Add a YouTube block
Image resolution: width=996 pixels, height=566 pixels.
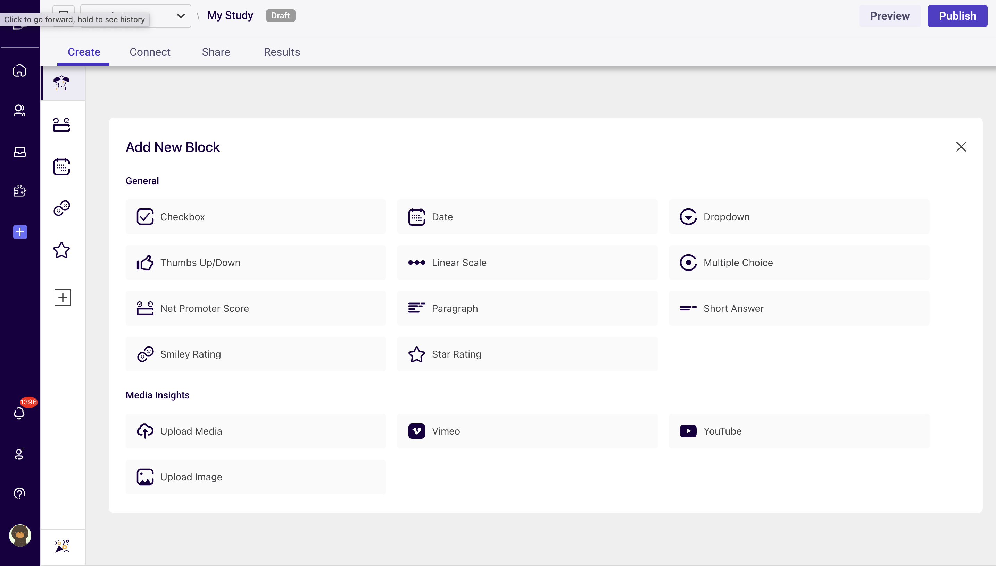click(x=799, y=431)
